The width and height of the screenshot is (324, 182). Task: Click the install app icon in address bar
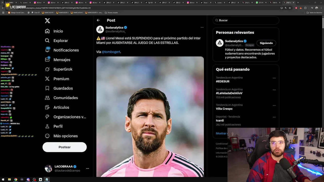[281, 8]
